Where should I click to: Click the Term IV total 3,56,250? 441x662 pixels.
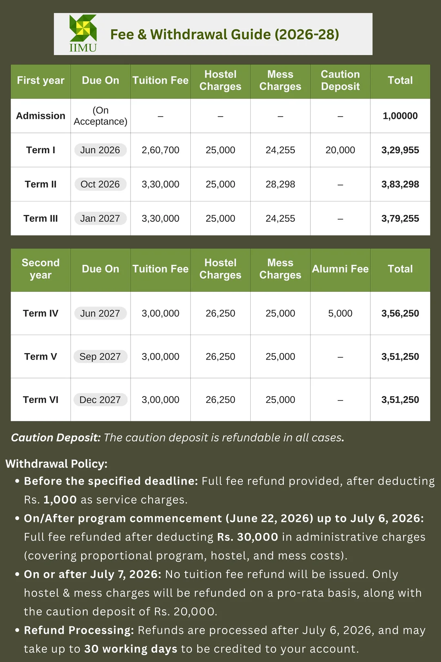[400, 313]
